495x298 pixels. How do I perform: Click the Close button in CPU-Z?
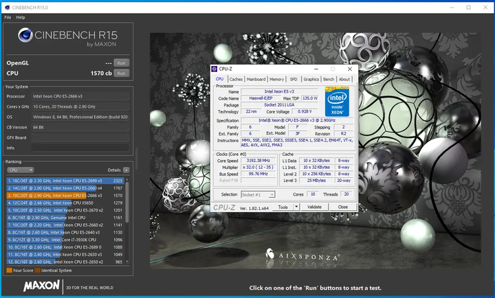[343, 207]
